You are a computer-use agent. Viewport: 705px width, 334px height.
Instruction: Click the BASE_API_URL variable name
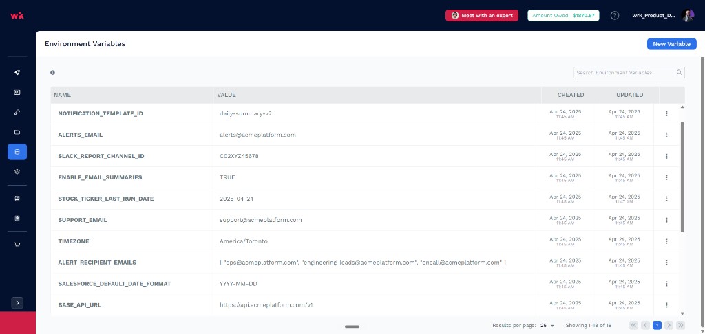point(80,305)
